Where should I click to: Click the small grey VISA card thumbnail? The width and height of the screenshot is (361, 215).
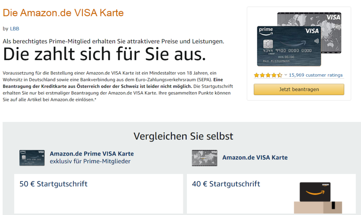pyautogui.click(x=204, y=158)
